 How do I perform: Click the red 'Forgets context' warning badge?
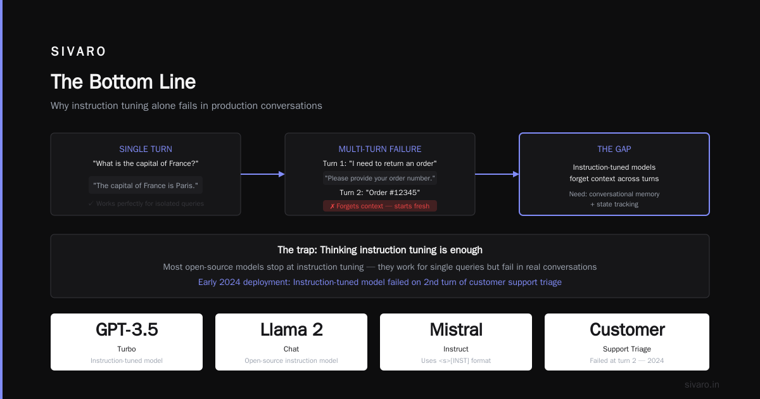coord(380,206)
